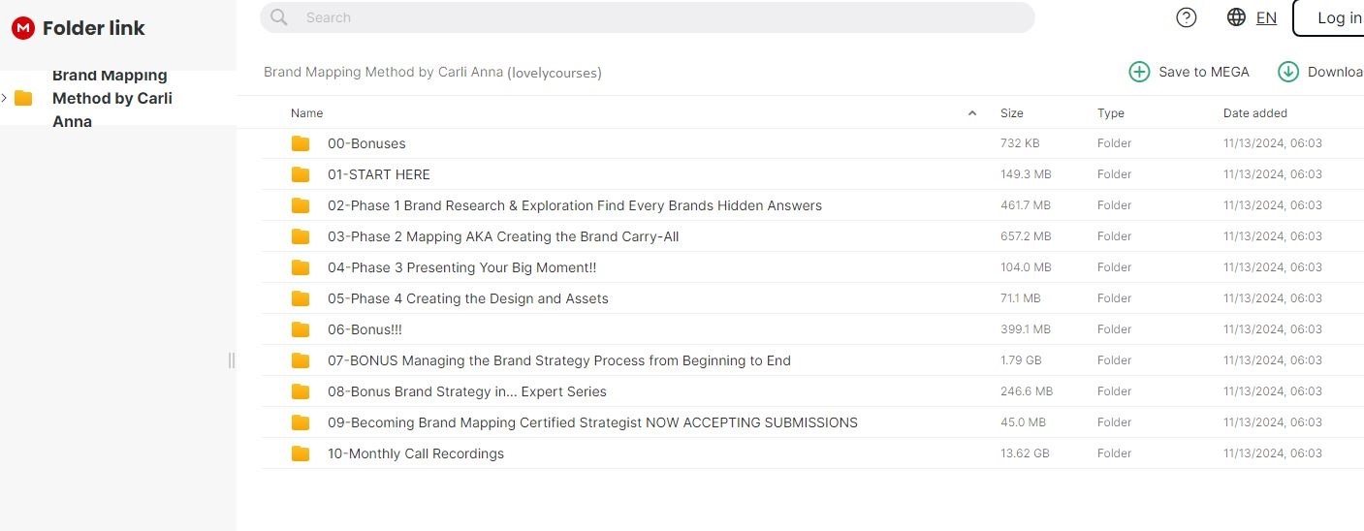Sort by the Size column header
This screenshot has height=531, width=1364.
(1011, 113)
